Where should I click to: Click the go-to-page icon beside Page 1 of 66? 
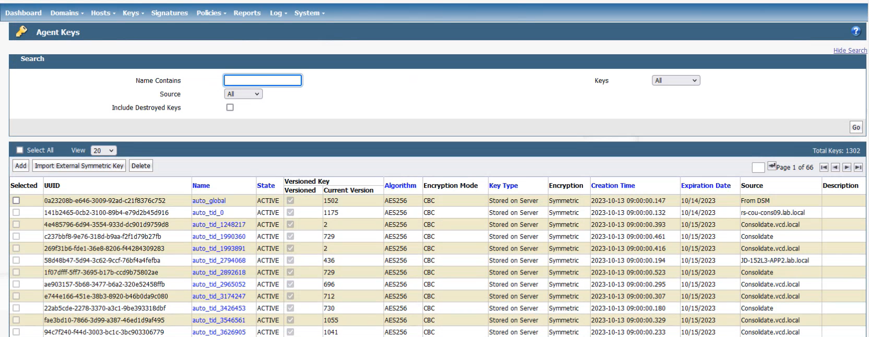click(x=771, y=166)
